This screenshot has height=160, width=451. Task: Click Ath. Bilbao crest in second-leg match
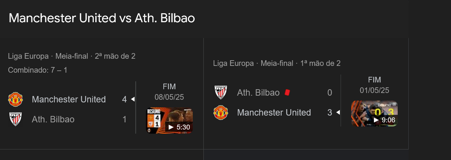point(15,119)
